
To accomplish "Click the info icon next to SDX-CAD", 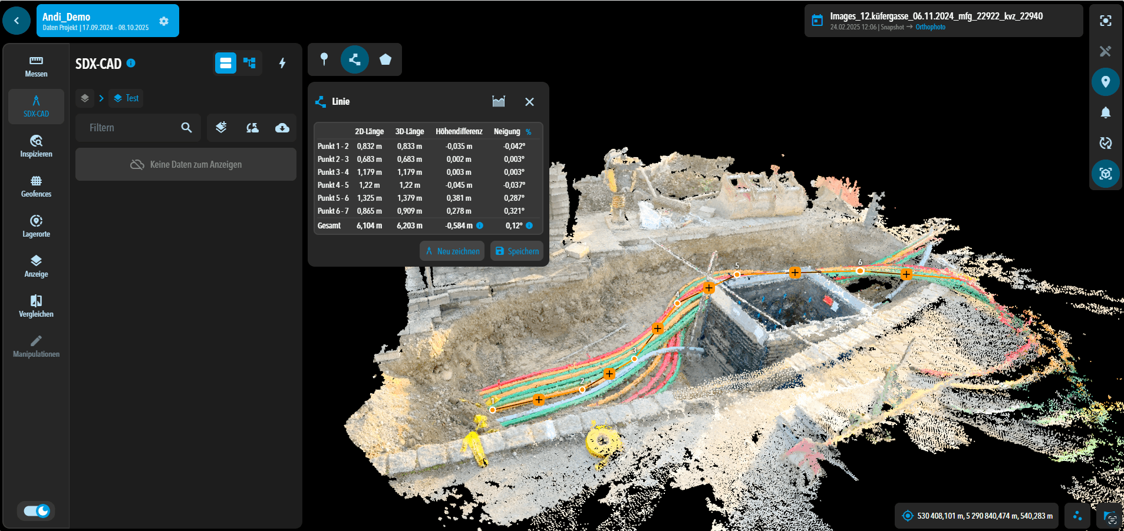I will pos(131,63).
